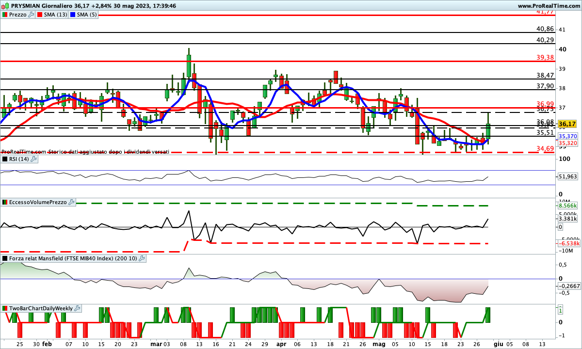Open the www.ProRealTime.com link
This screenshot has height=349, width=582.
pyautogui.click(x=549, y=6)
